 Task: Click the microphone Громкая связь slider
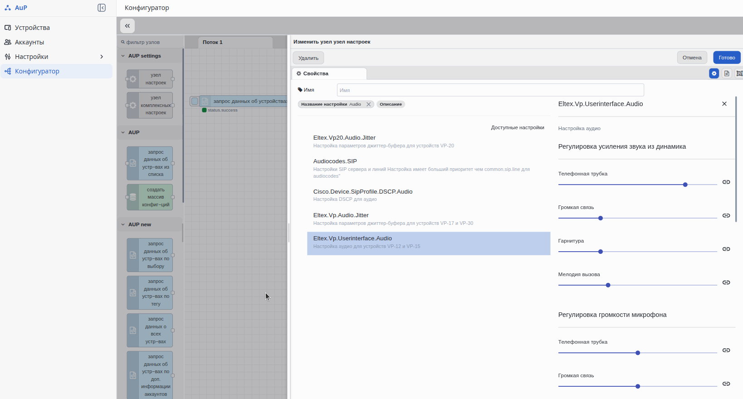click(637, 386)
